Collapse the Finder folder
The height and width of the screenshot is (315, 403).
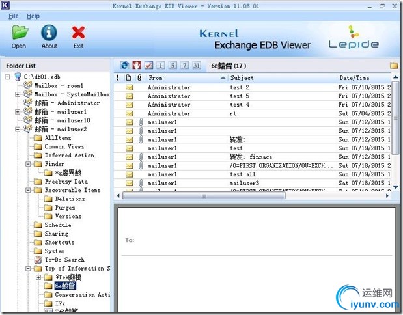tap(28, 164)
